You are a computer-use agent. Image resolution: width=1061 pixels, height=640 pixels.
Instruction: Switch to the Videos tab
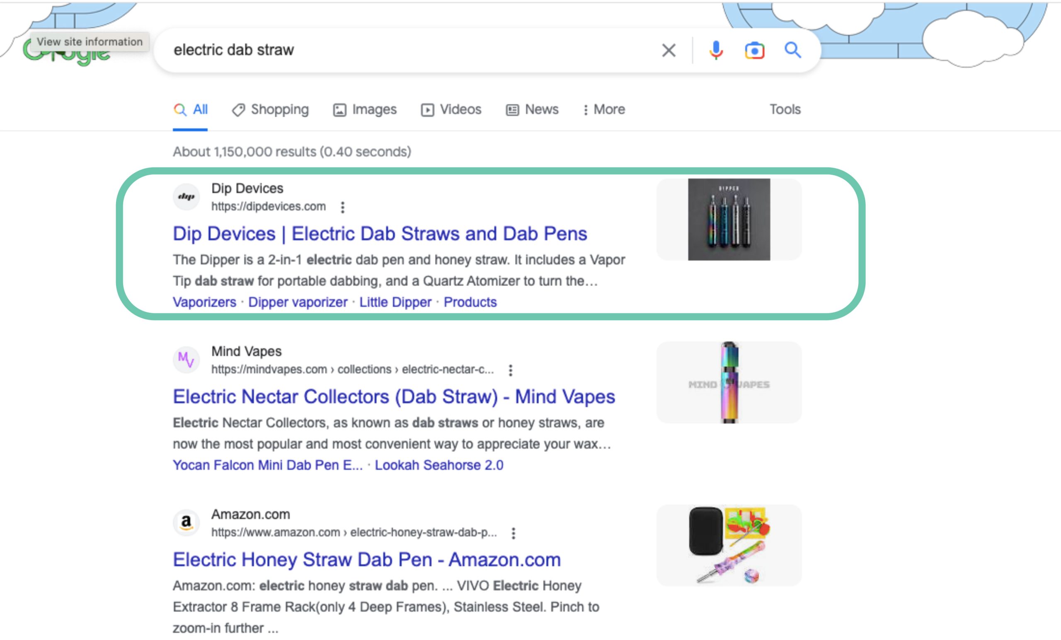pos(451,110)
